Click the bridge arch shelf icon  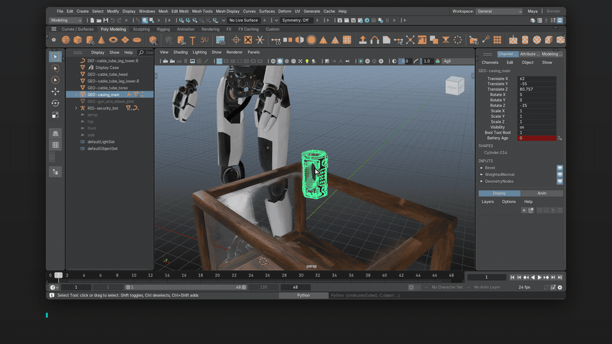pos(375,39)
